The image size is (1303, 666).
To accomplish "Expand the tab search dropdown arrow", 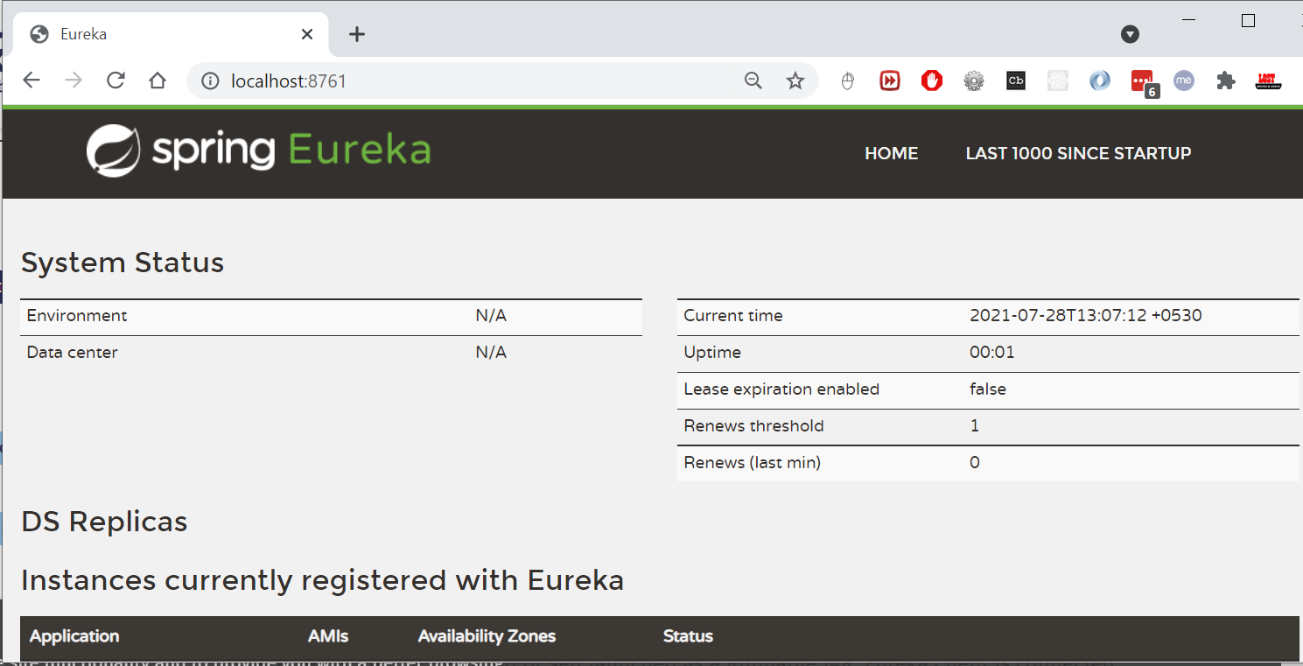I will coord(1130,34).
